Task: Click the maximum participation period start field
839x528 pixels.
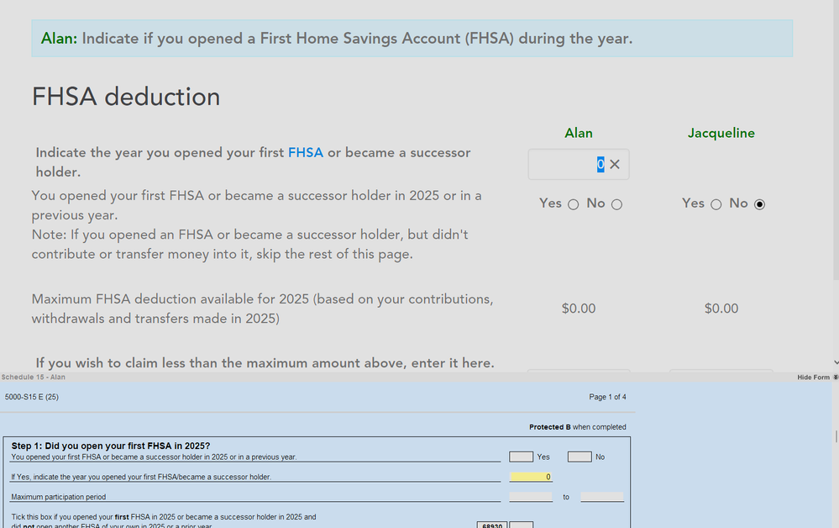Action: [x=531, y=497]
